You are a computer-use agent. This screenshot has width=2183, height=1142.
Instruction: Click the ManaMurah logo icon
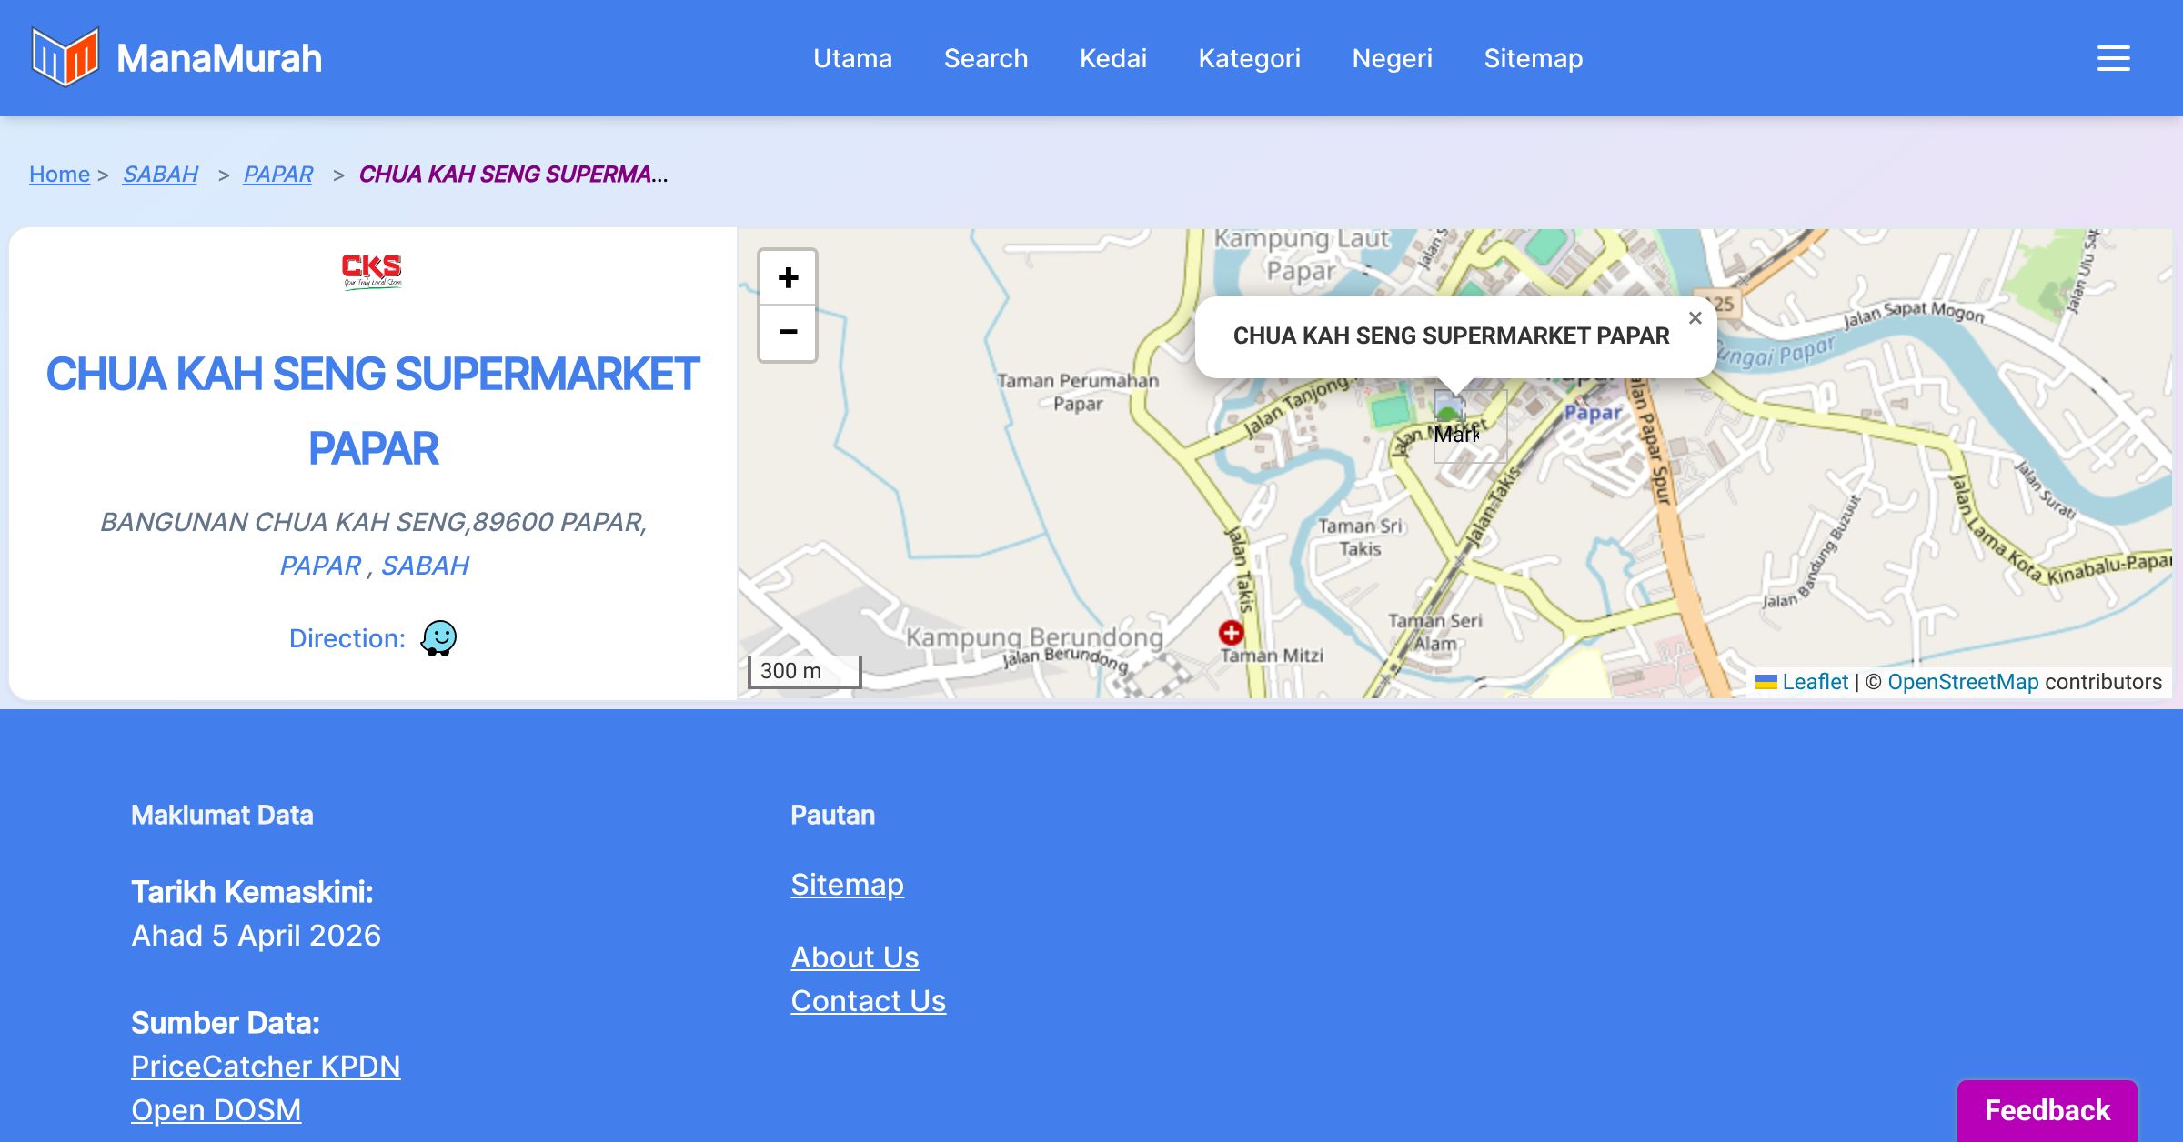point(65,57)
